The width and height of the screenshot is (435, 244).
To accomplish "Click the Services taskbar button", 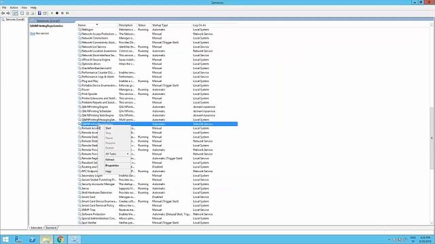I will tap(74, 239).
